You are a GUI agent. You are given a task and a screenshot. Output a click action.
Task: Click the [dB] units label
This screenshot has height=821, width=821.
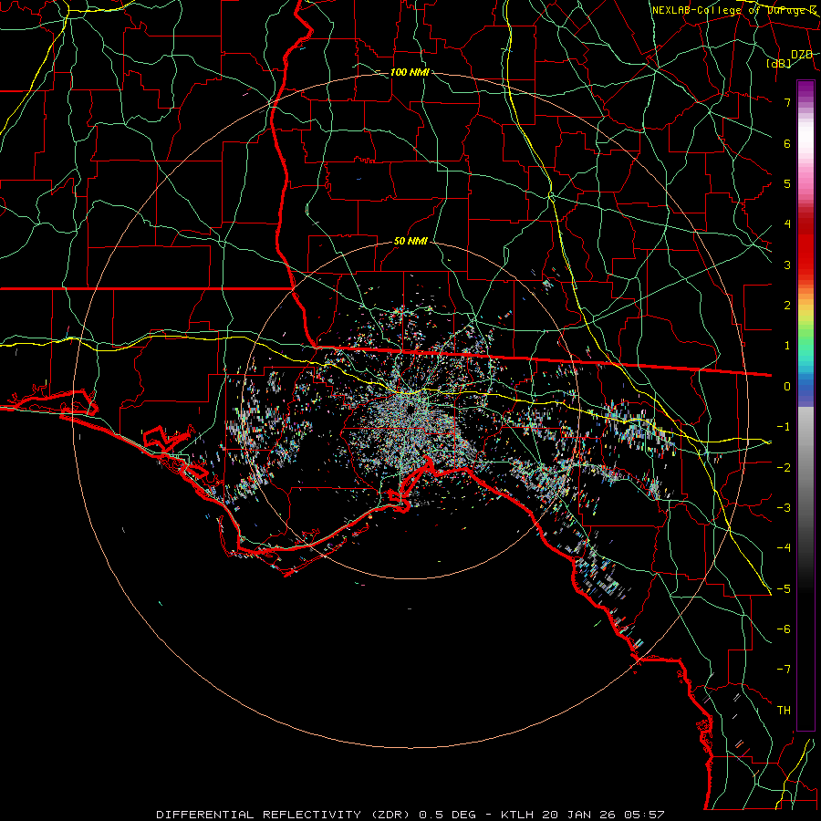tap(779, 63)
